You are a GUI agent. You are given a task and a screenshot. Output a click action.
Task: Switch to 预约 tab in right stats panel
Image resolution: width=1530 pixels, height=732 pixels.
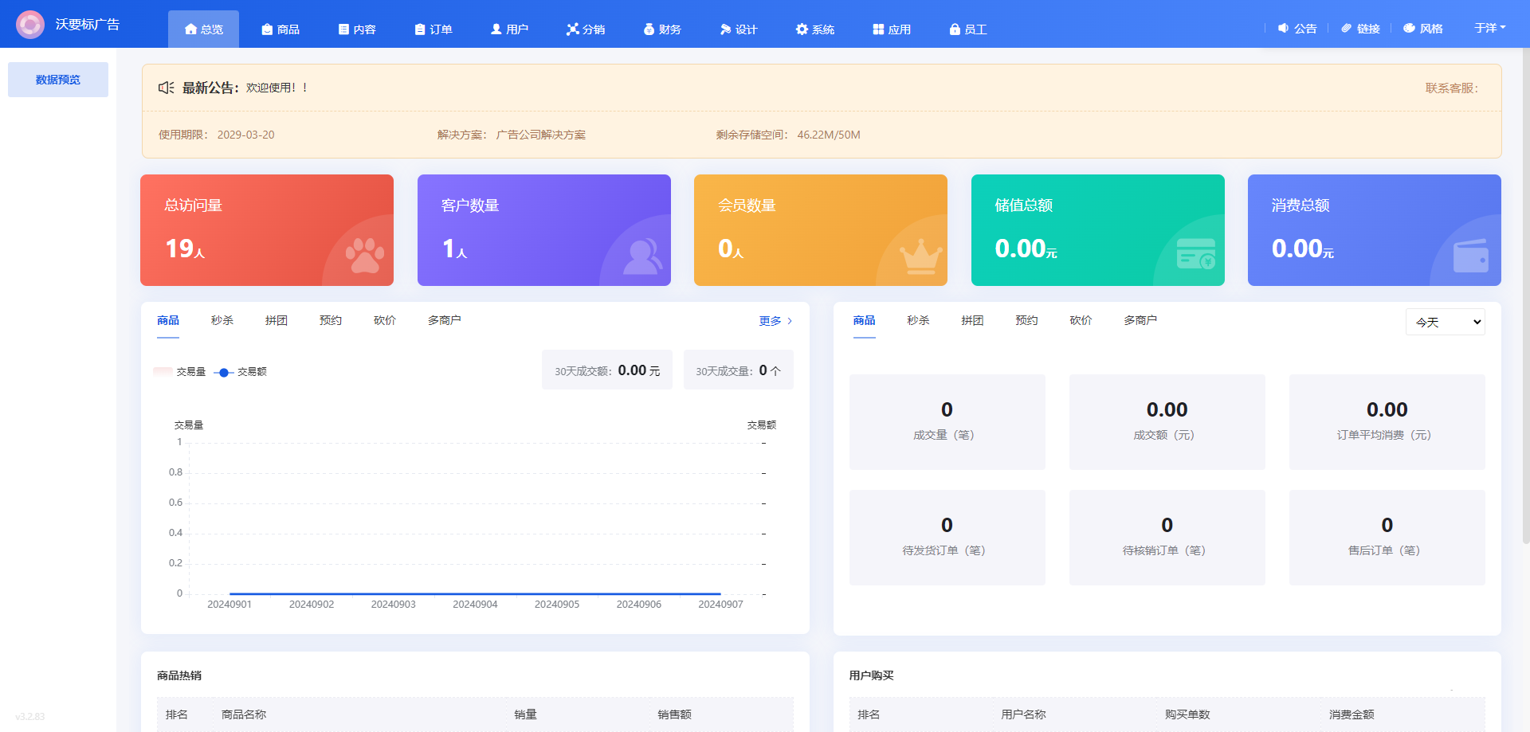pos(1026,320)
